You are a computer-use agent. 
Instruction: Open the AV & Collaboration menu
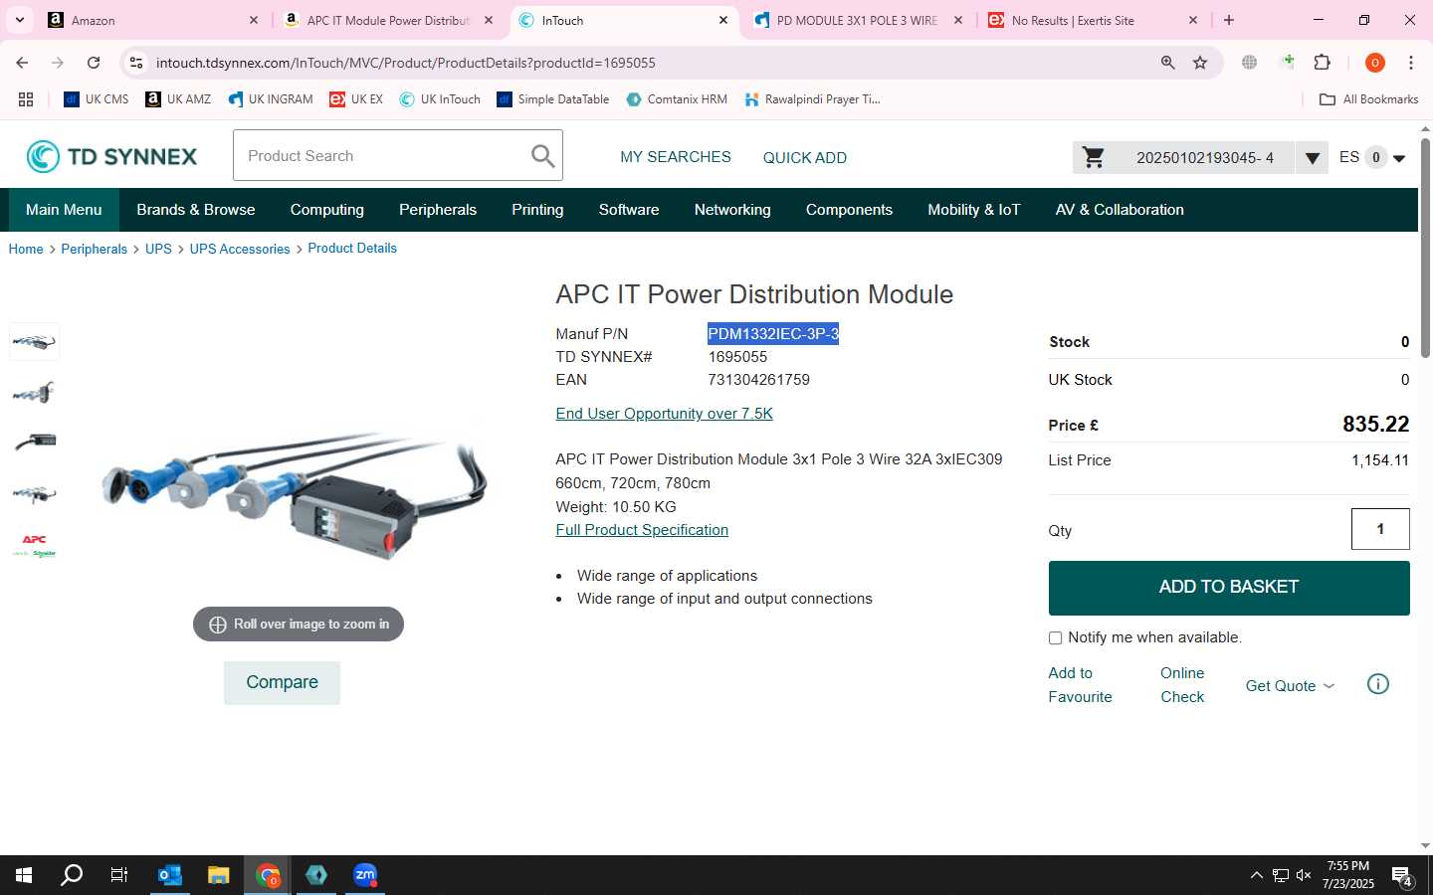click(1120, 210)
